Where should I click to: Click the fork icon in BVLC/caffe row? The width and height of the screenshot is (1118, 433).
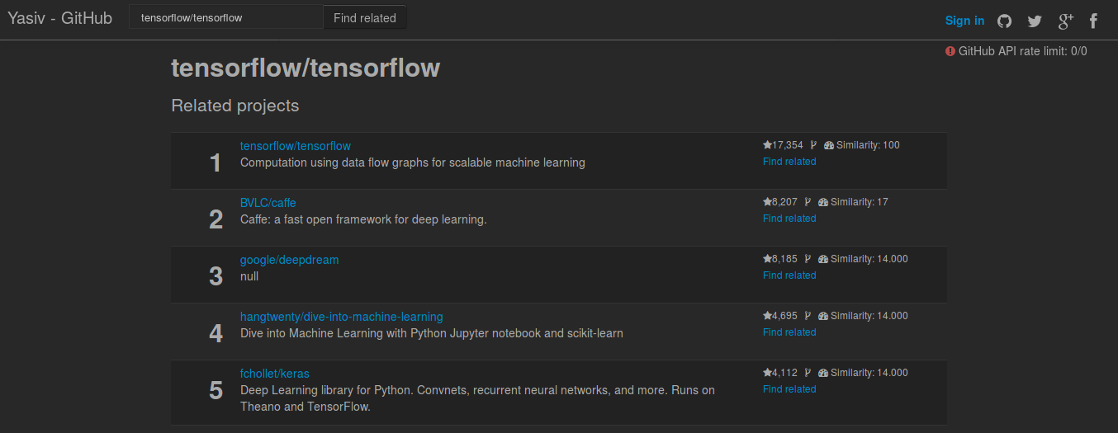(x=808, y=202)
